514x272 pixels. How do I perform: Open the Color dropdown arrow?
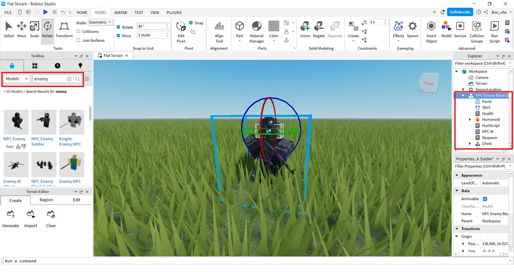(274, 41)
